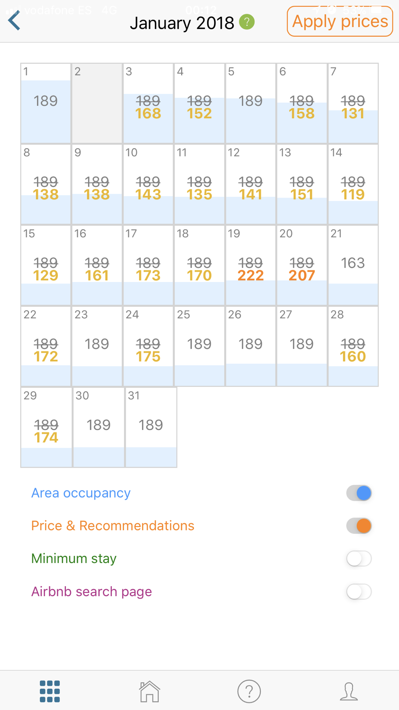
Task: Enable the Airbnb search page toggle
Action: click(359, 591)
